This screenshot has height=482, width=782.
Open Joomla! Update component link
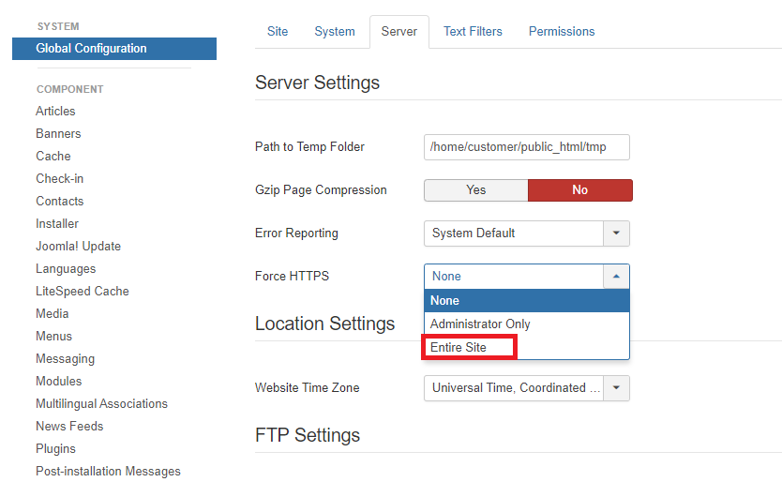(78, 247)
